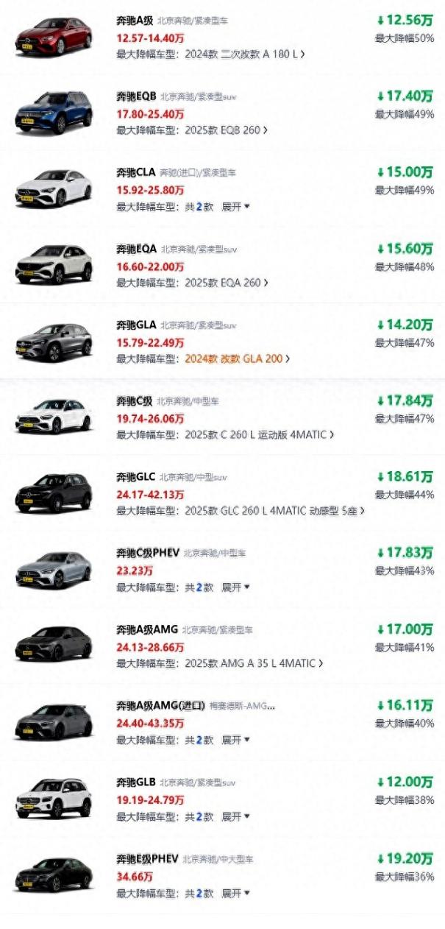Image resolution: width=445 pixels, height=929 pixels.
Task: Expand 奔驰GLB discount models with 展开
Action: [x=235, y=816]
